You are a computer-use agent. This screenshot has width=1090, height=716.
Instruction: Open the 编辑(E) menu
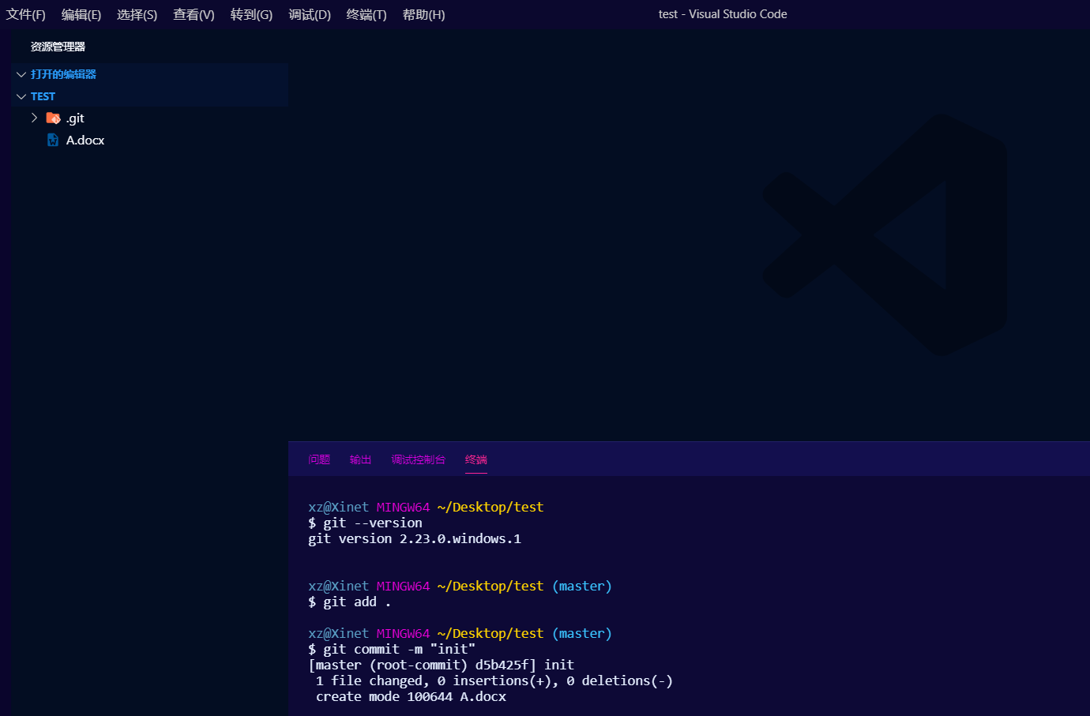tap(81, 14)
